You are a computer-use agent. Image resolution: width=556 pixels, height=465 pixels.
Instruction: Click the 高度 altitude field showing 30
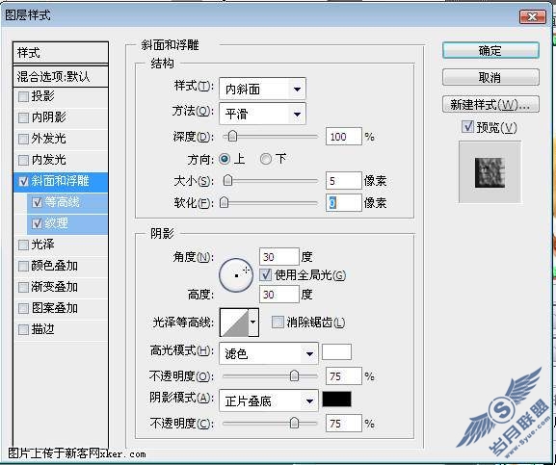[279, 295]
